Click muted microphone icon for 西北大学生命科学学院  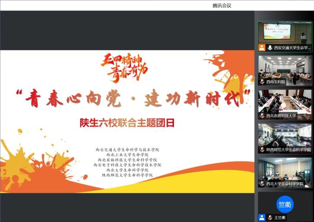[x=262, y=183]
